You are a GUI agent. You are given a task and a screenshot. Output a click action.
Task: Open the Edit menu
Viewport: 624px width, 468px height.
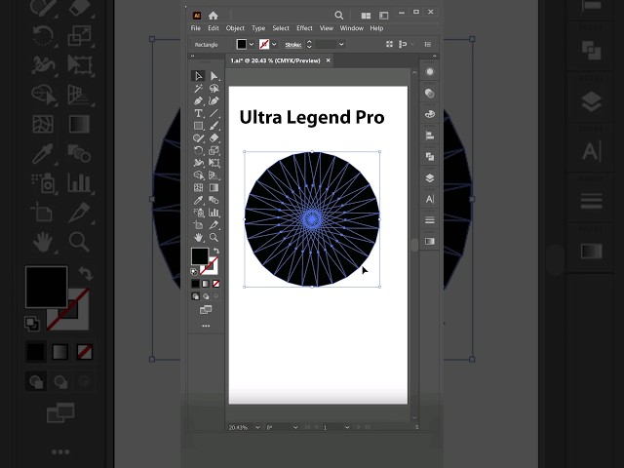(x=214, y=28)
